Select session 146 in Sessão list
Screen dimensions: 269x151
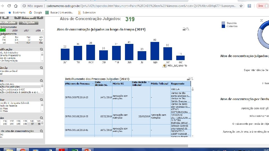25,124
